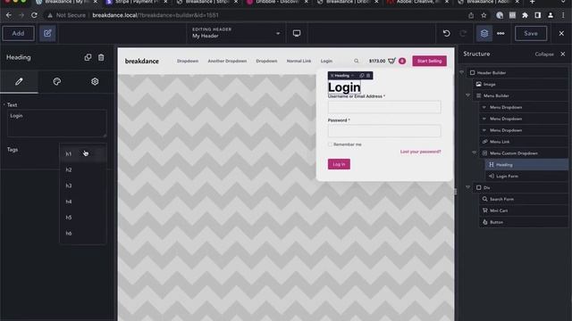Viewport: 572px width, 321px height.
Task: Choose h5 from the Tags list
Action: (x=83, y=218)
